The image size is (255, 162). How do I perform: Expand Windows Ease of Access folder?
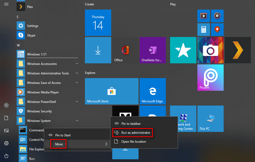point(77,83)
